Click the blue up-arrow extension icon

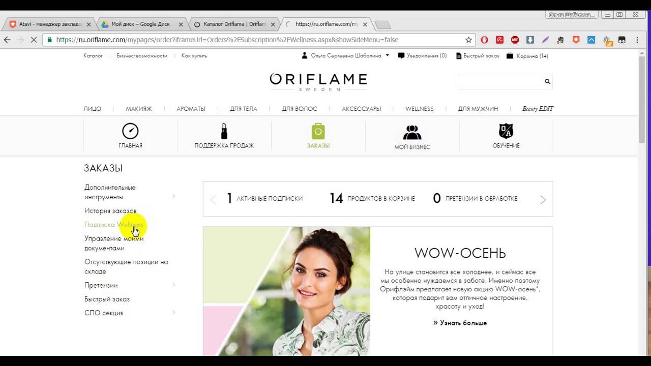591,40
